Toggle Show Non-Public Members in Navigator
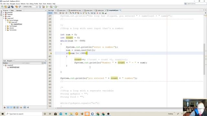 pyautogui.click(x=14, y=107)
